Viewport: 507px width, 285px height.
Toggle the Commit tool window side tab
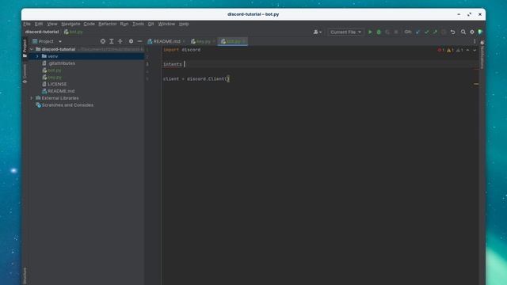pyautogui.click(x=25, y=74)
